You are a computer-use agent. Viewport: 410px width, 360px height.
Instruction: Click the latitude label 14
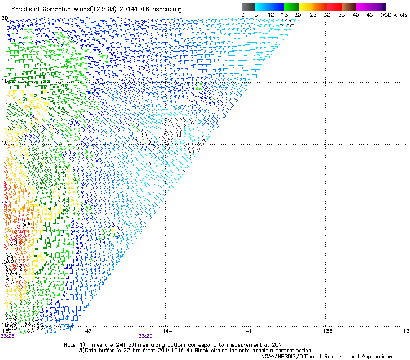[x=4, y=203]
